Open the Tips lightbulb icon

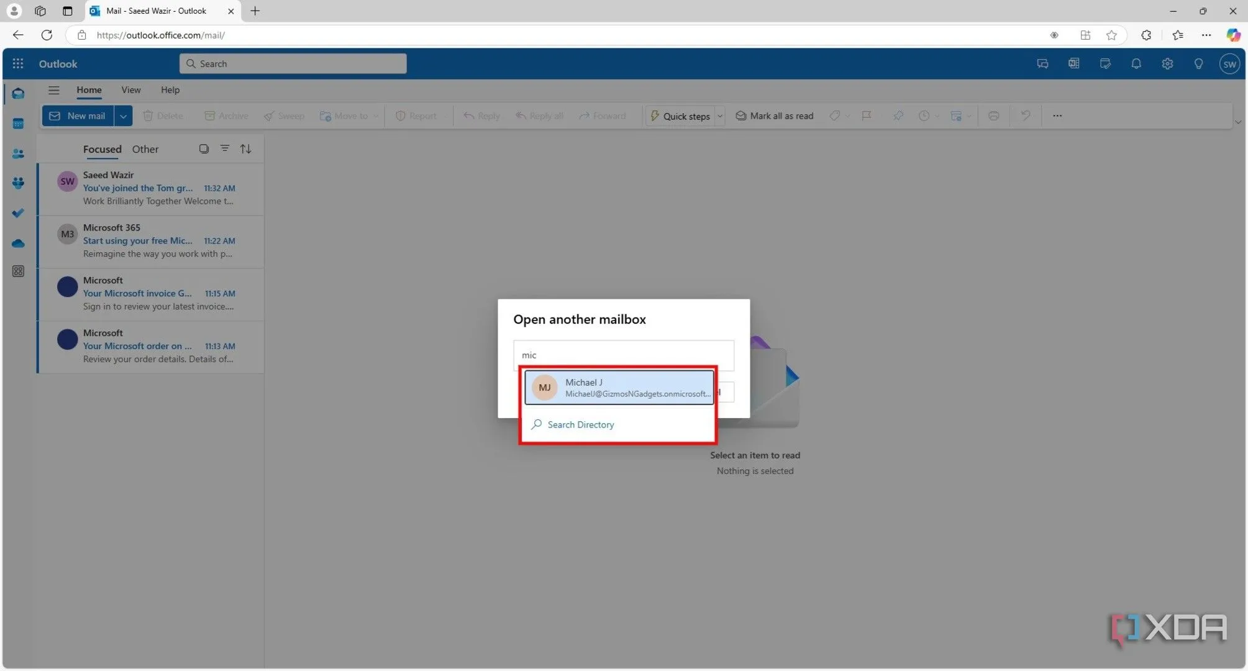[1198, 63]
